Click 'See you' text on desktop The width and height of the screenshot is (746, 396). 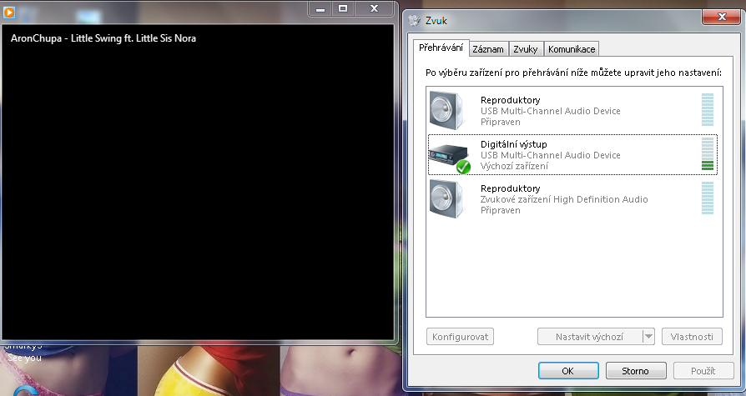[x=25, y=358]
